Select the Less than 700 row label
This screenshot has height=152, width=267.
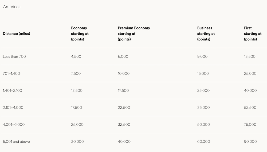14,56
